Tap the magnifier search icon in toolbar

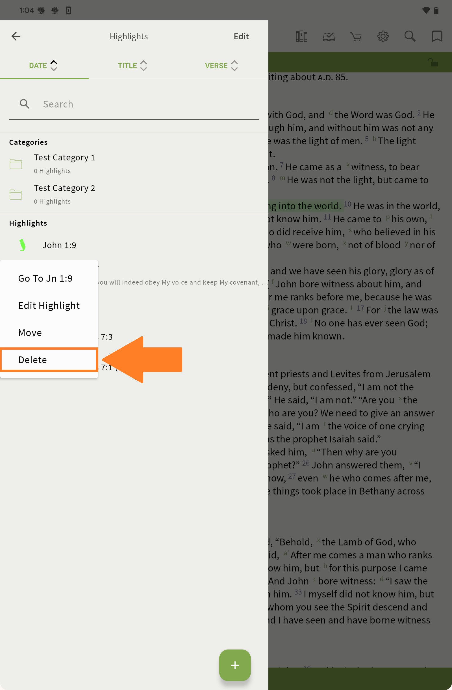(410, 36)
